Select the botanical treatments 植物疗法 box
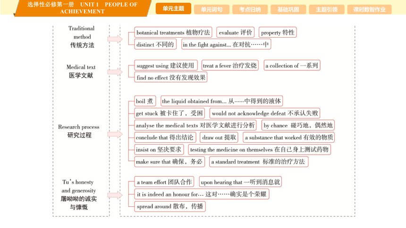 tap(173, 33)
